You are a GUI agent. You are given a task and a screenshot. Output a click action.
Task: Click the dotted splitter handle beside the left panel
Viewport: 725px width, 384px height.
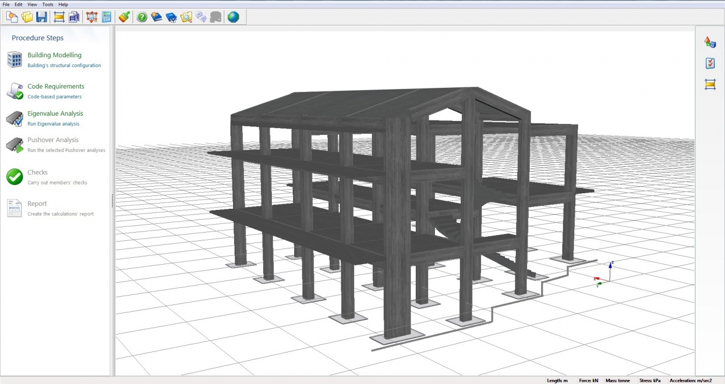pyautogui.click(x=112, y=201)
